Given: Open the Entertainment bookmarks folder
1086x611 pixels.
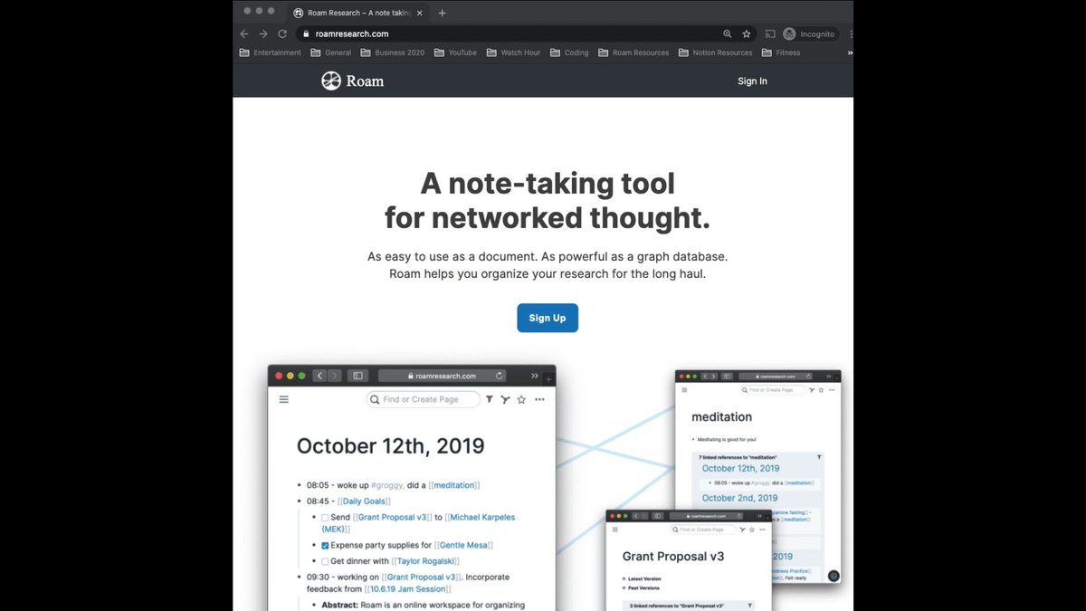Looking at the screenshot, I should tap(270, 53).
